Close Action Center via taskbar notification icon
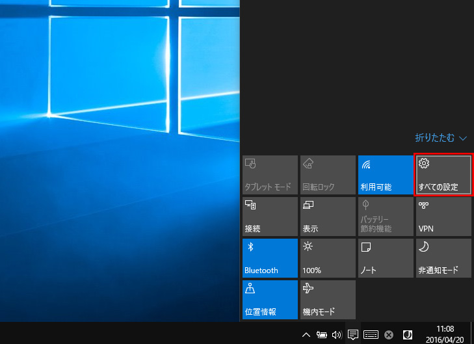The width and height of the screenshot is (474, 344). point(353,335)
